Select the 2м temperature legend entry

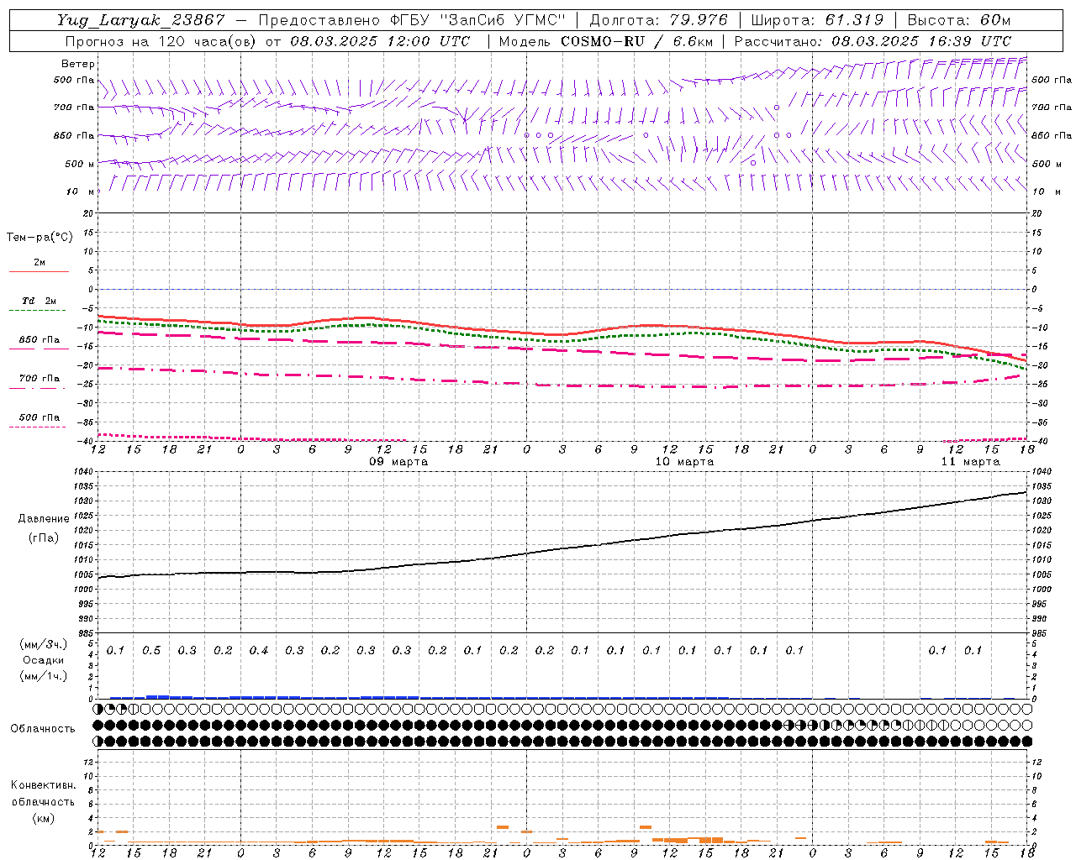click(x=40, y=263)
